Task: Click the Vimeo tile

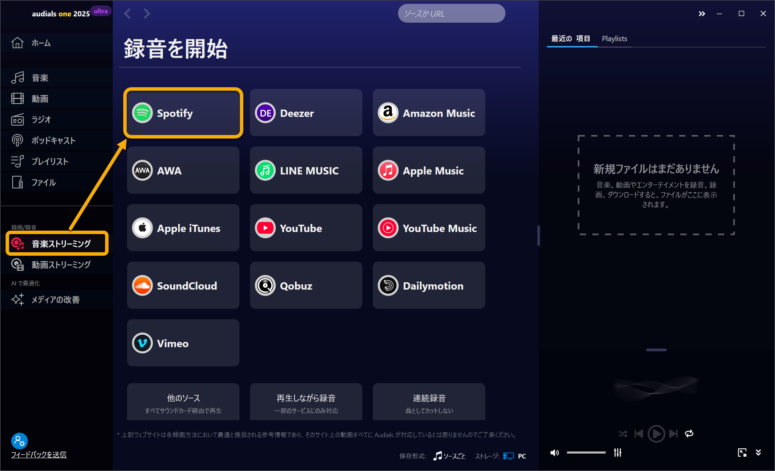Action: [x=183, y=343]
